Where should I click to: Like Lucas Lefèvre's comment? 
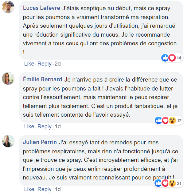coord(29,64)
